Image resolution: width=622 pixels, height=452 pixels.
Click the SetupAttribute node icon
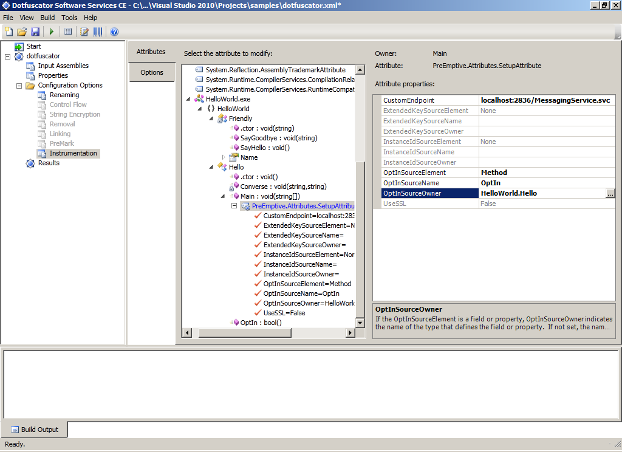click(x=245, y=207)
